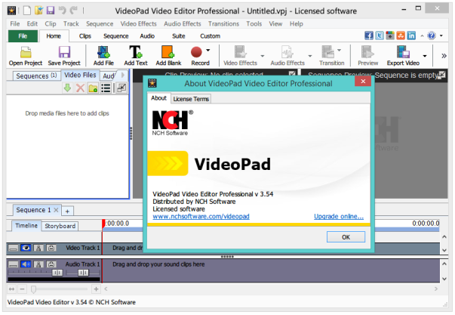Insert a title using Add Text
The image size is (455, 315).
[x=136, y=56]
